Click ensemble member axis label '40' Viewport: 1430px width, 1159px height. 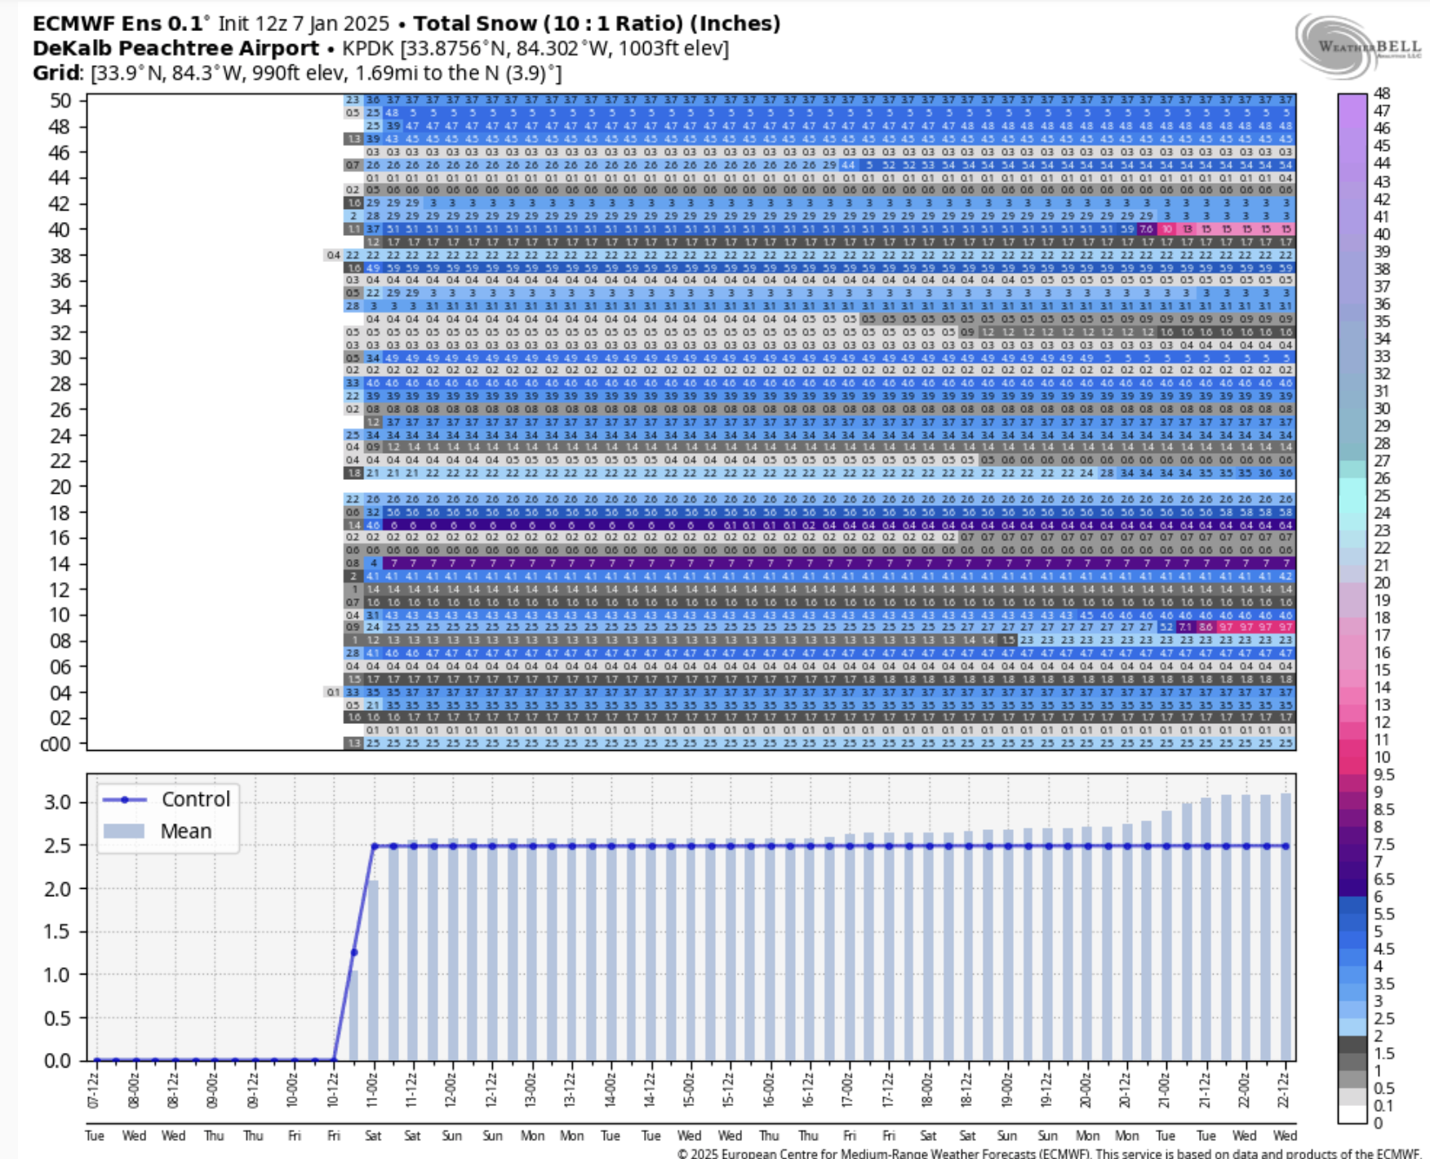(60, 229)
